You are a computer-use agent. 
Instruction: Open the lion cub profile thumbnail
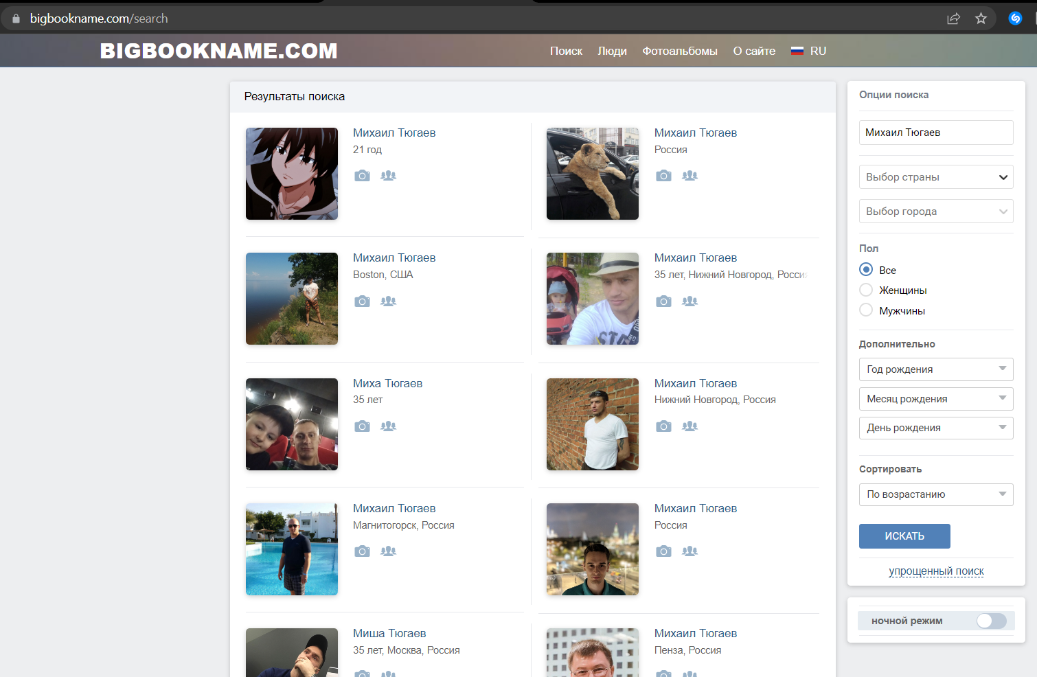click(x=593, y=174)
